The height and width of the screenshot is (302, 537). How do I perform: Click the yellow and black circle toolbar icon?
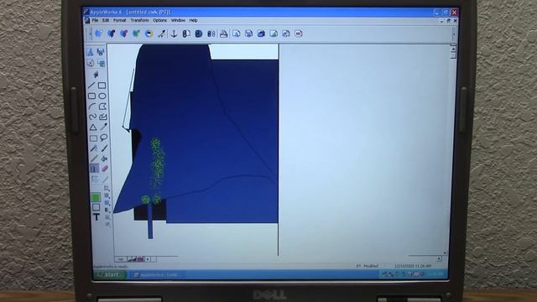(149, 34)
